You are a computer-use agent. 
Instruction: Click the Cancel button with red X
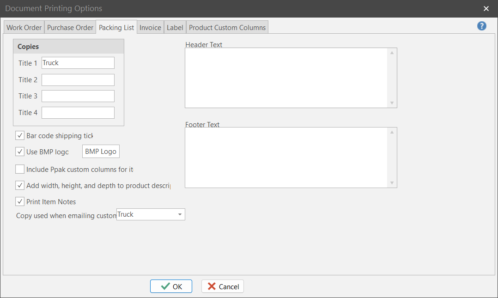[x=223, y=286]
